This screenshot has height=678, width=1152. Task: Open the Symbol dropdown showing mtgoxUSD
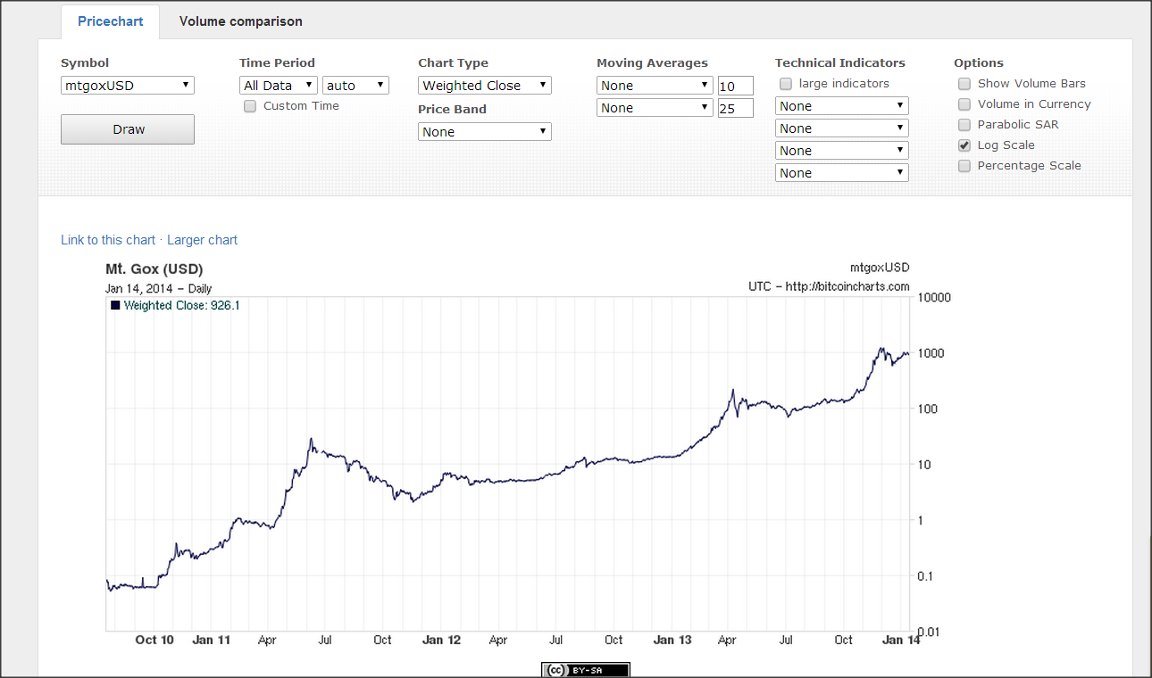[128, 86]
